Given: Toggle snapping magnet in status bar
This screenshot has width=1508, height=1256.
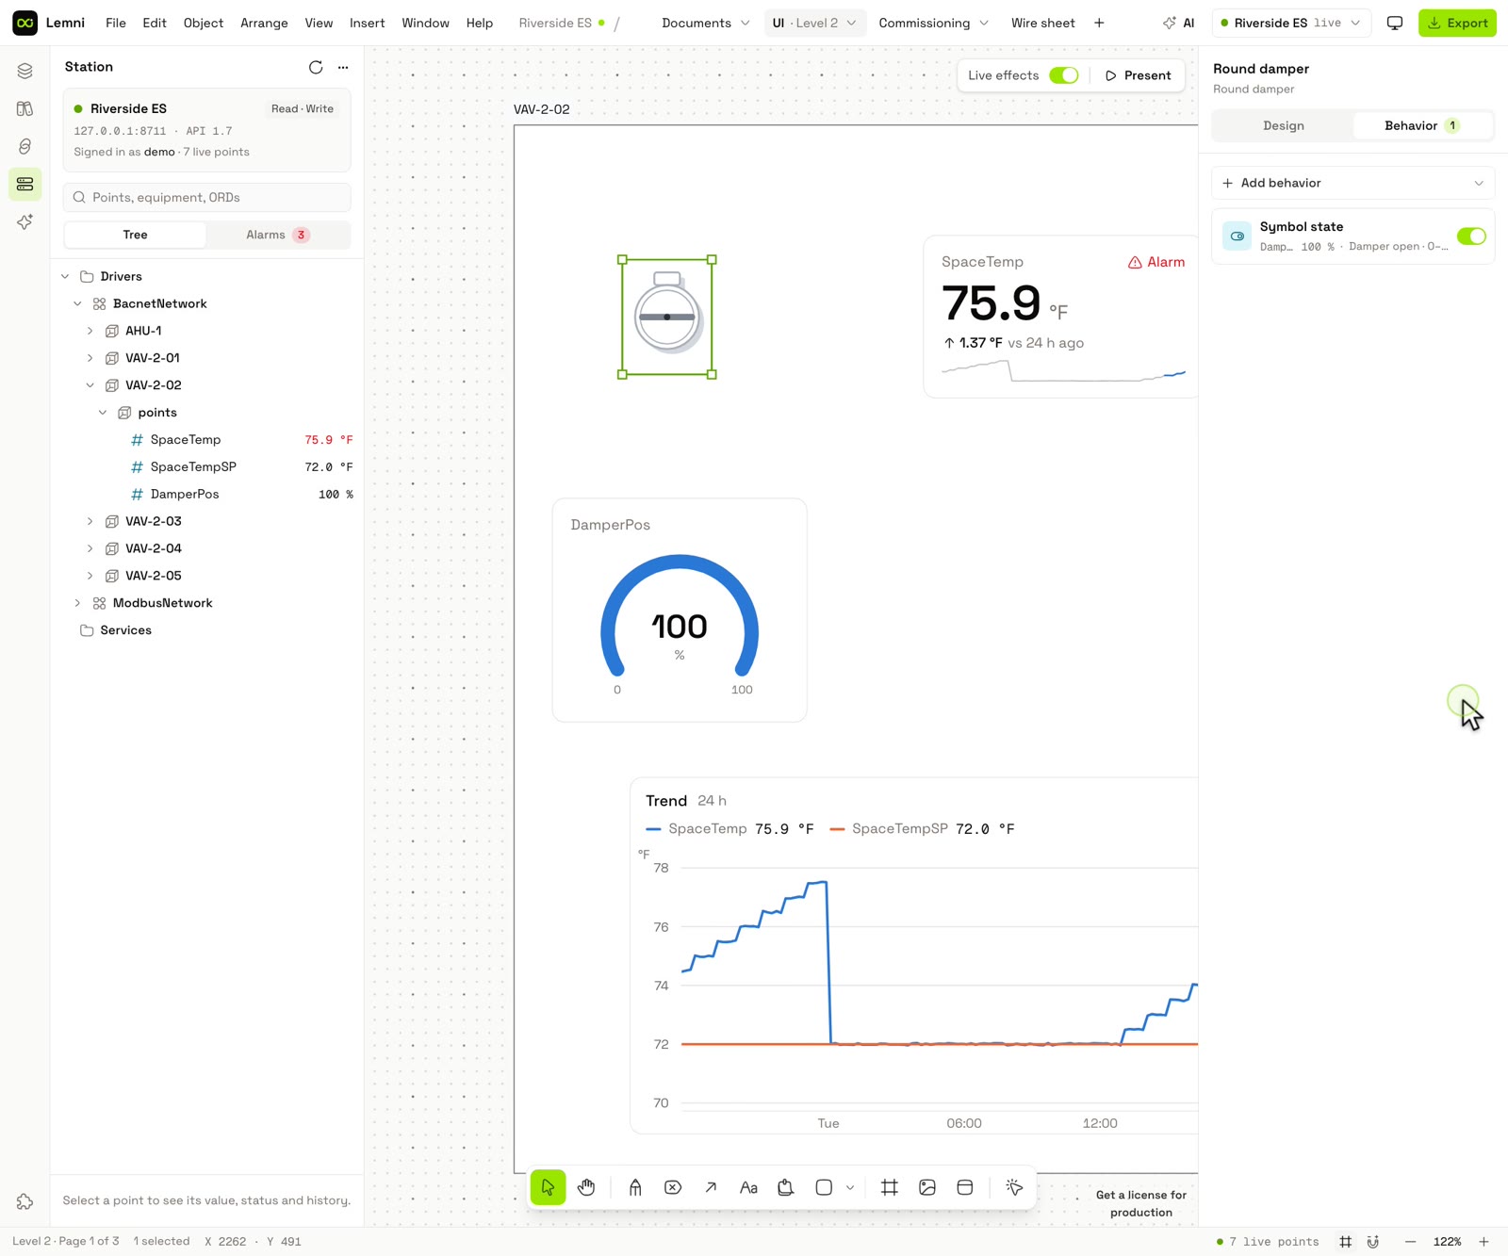Looking at the screenshot, I should [1373, 1242].
